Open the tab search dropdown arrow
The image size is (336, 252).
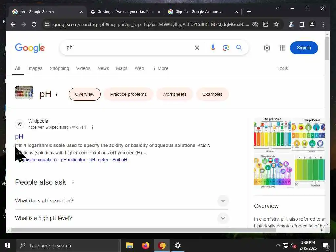click(277, 8)
